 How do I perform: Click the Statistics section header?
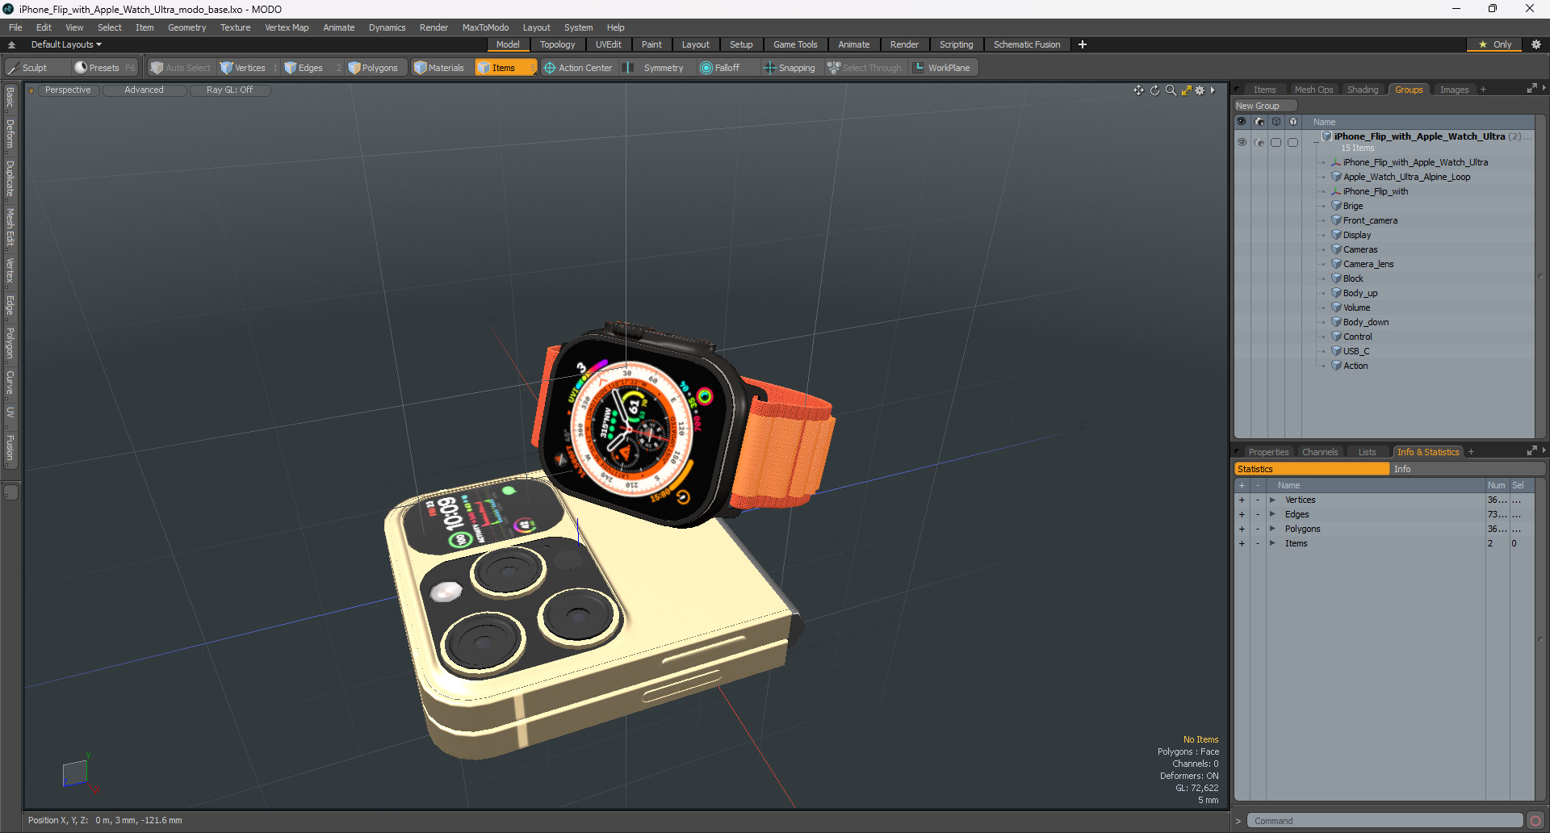tap(1312, 469)
